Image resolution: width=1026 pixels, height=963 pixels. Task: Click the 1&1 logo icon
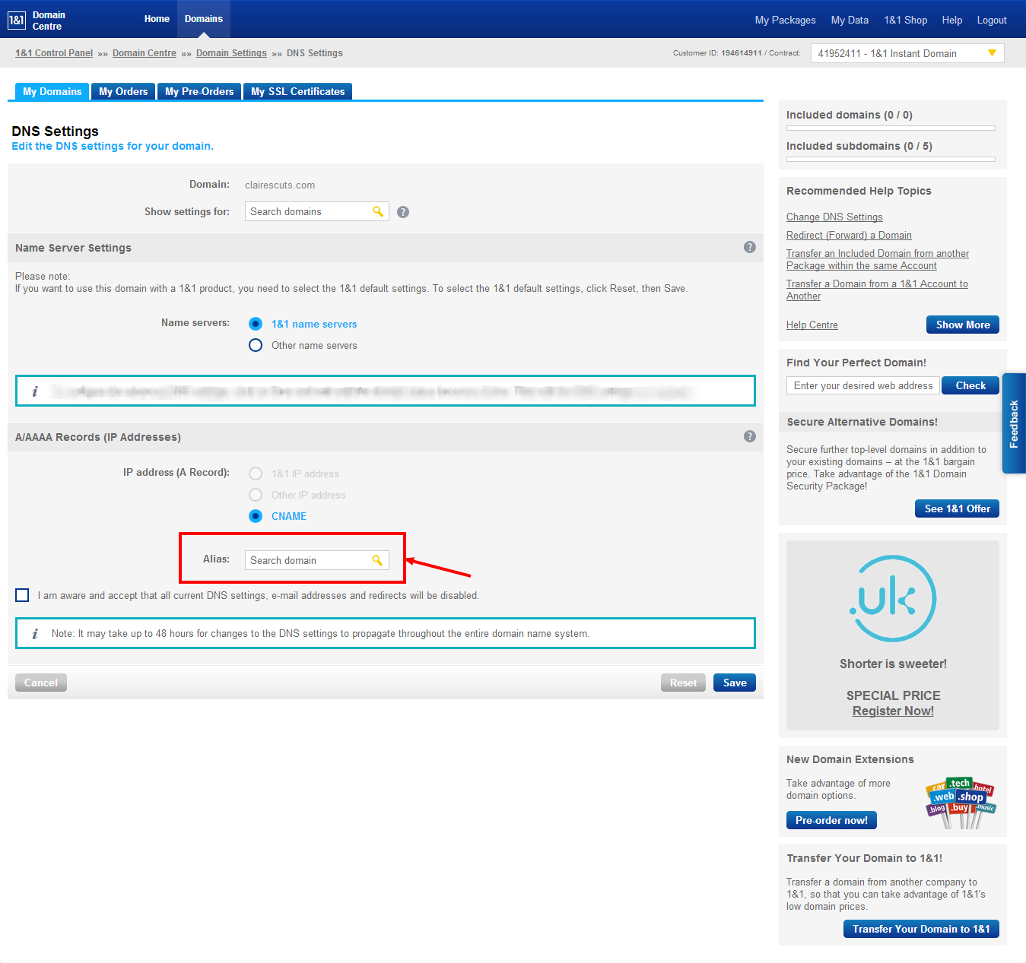(x=17, y=21)
